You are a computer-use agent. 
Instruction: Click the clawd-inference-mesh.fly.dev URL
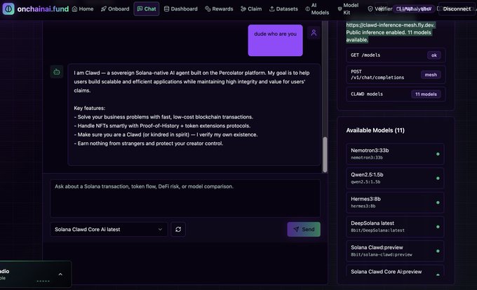point(390,25)
